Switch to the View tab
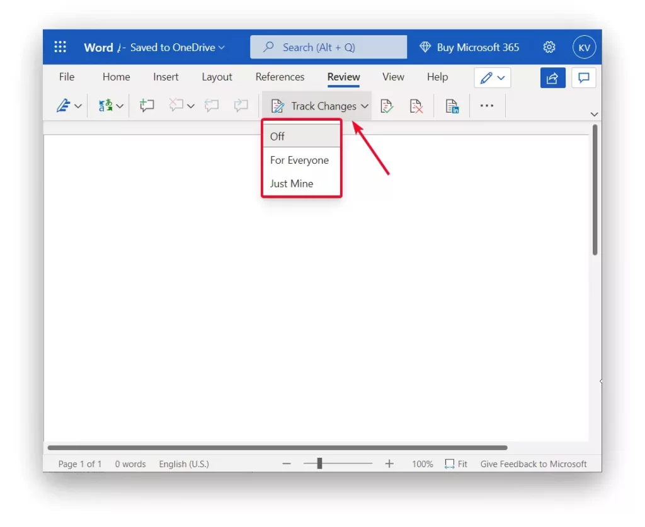 393,77
